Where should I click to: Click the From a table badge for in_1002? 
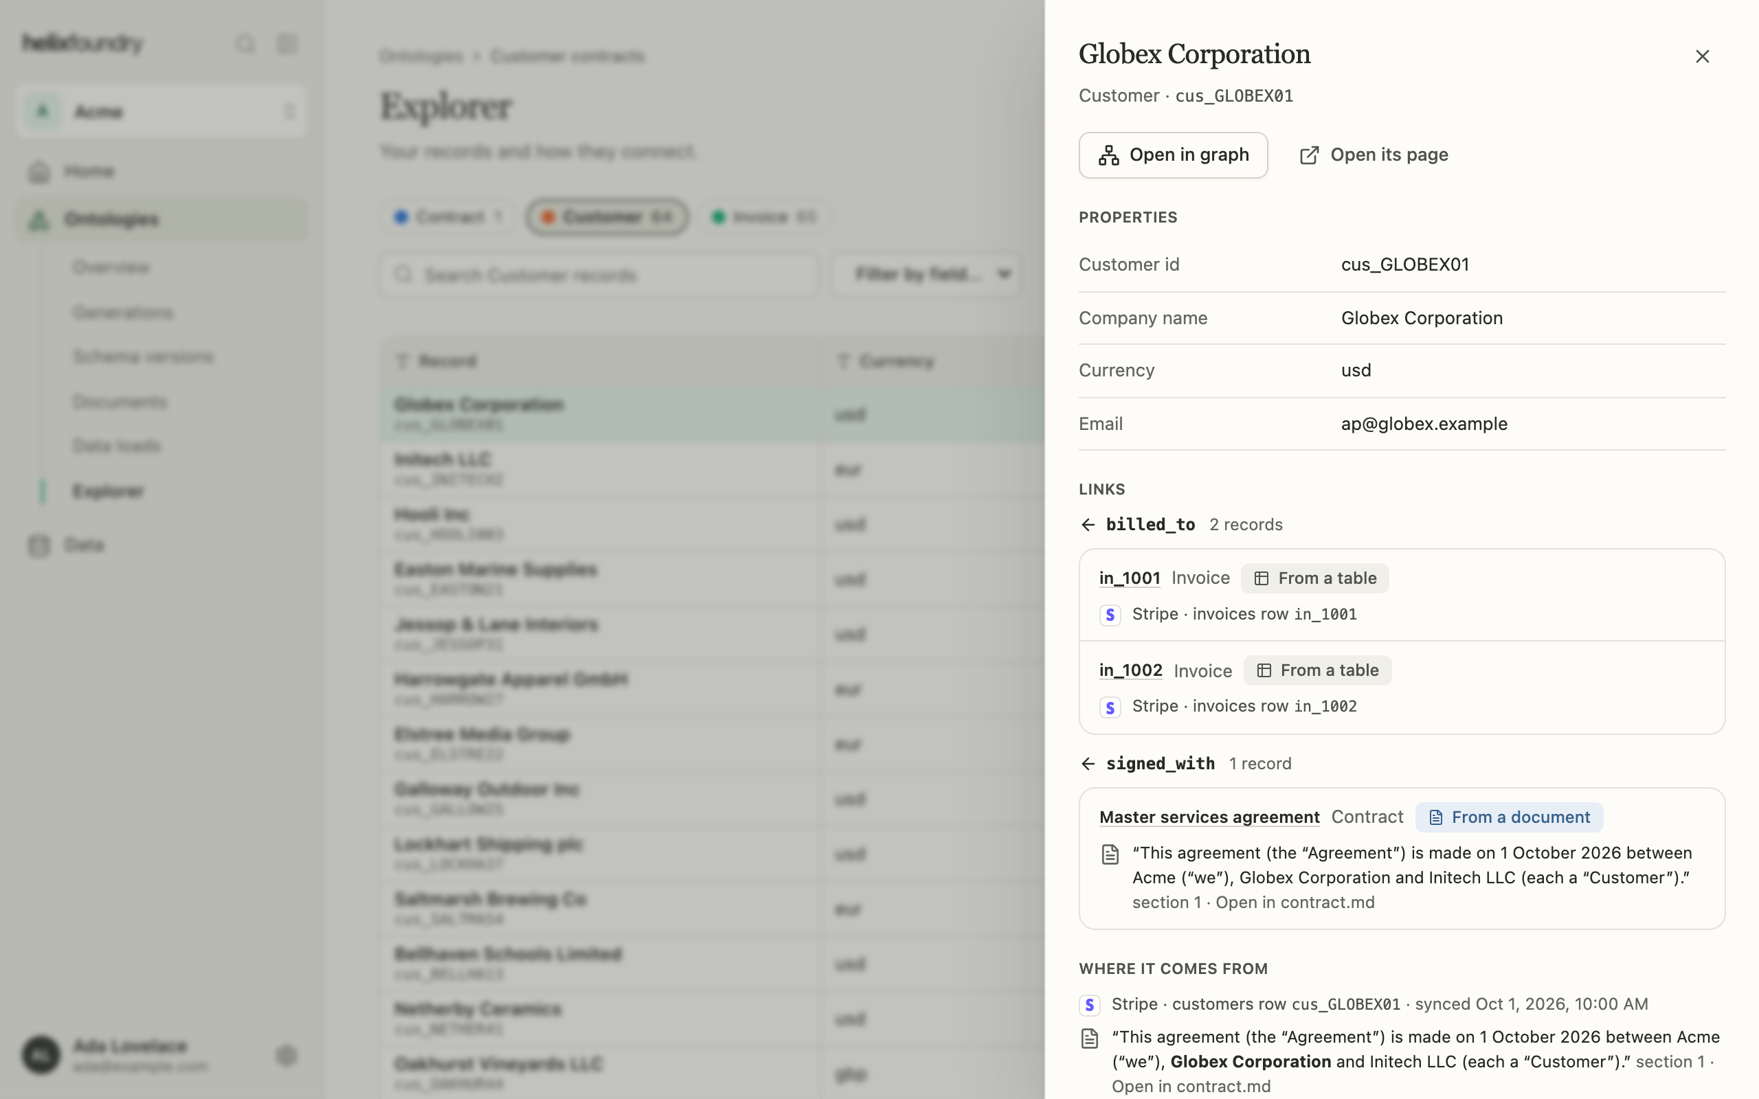point(1317,670)
